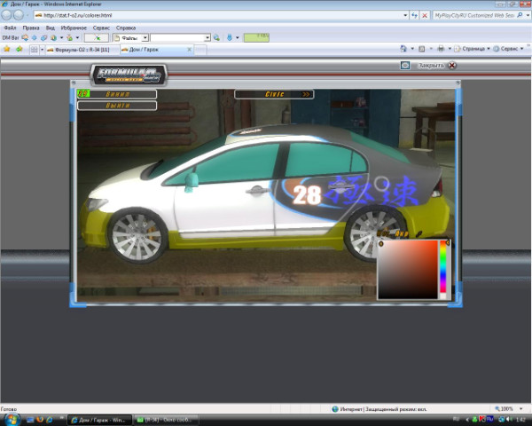Click the browser Back button
Viewport: 532px width, 426px height.
8,15
